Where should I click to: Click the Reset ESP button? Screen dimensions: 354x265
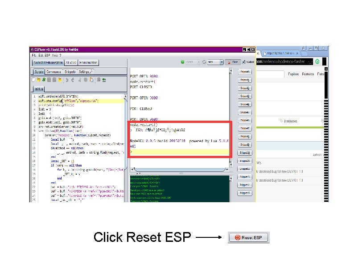click(249, 237)
